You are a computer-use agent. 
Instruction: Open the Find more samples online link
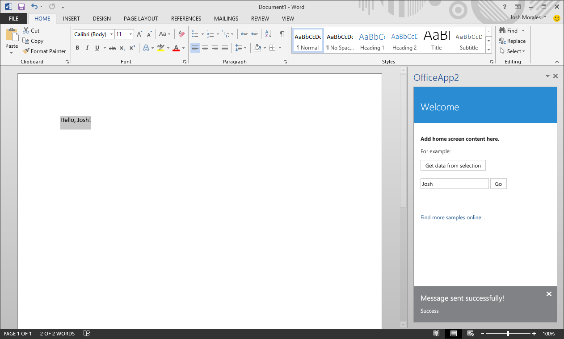pos(452,218)
